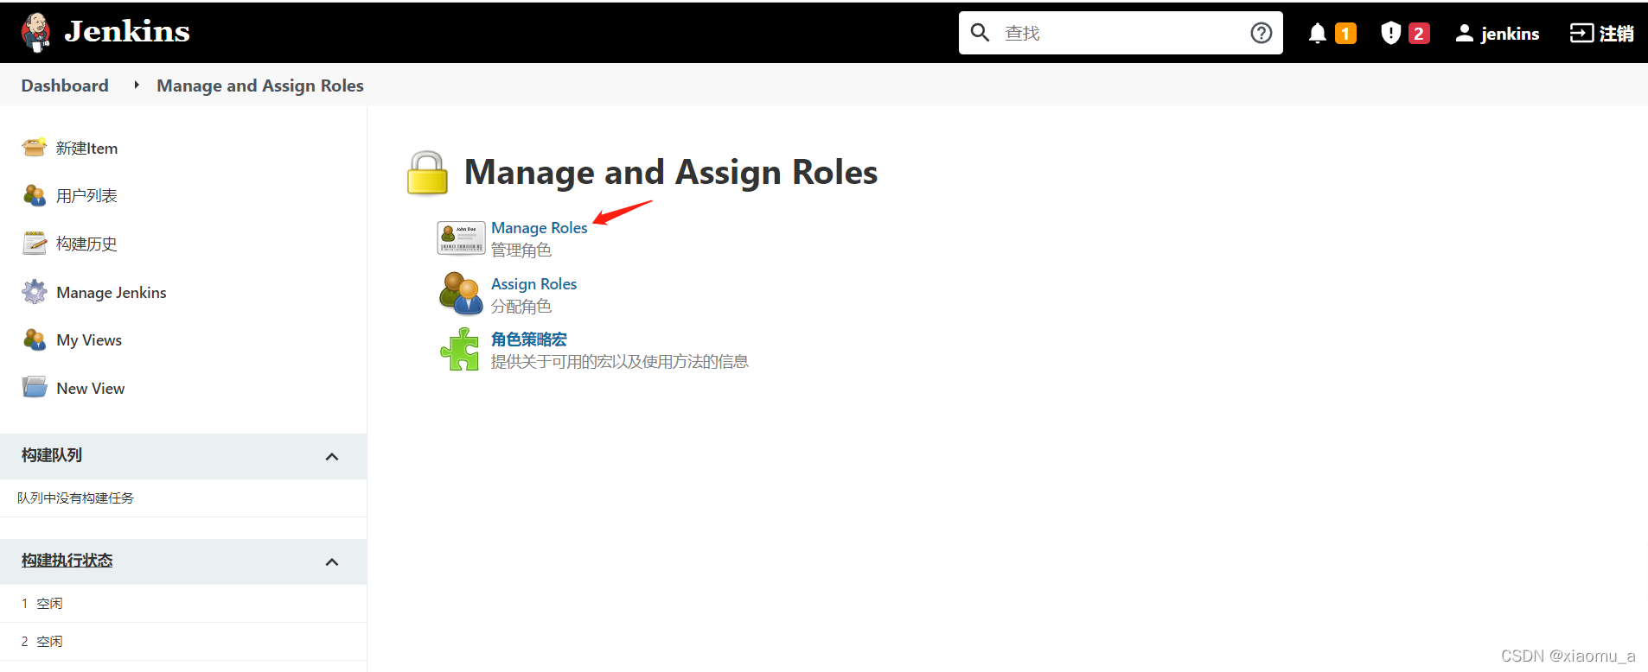Focus the 查找 search input field

1121,33
